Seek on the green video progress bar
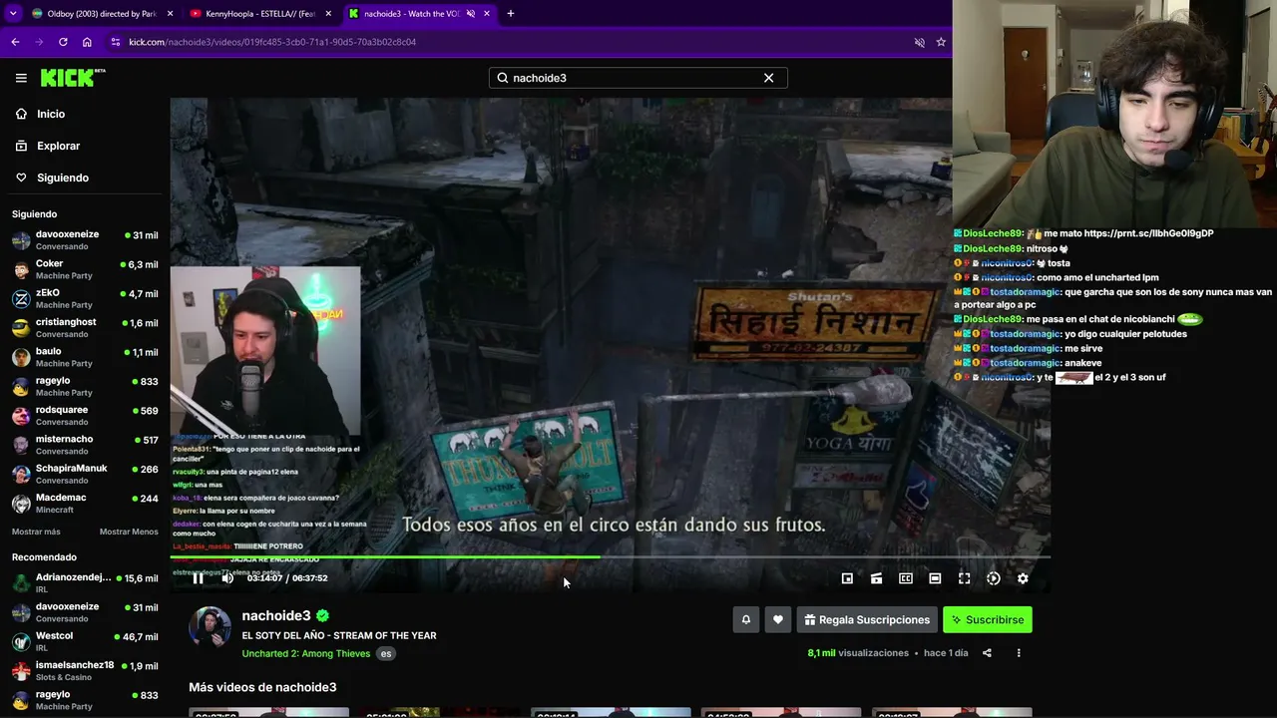The width and height of the screenshot is (1277, 718). [610, 557]
